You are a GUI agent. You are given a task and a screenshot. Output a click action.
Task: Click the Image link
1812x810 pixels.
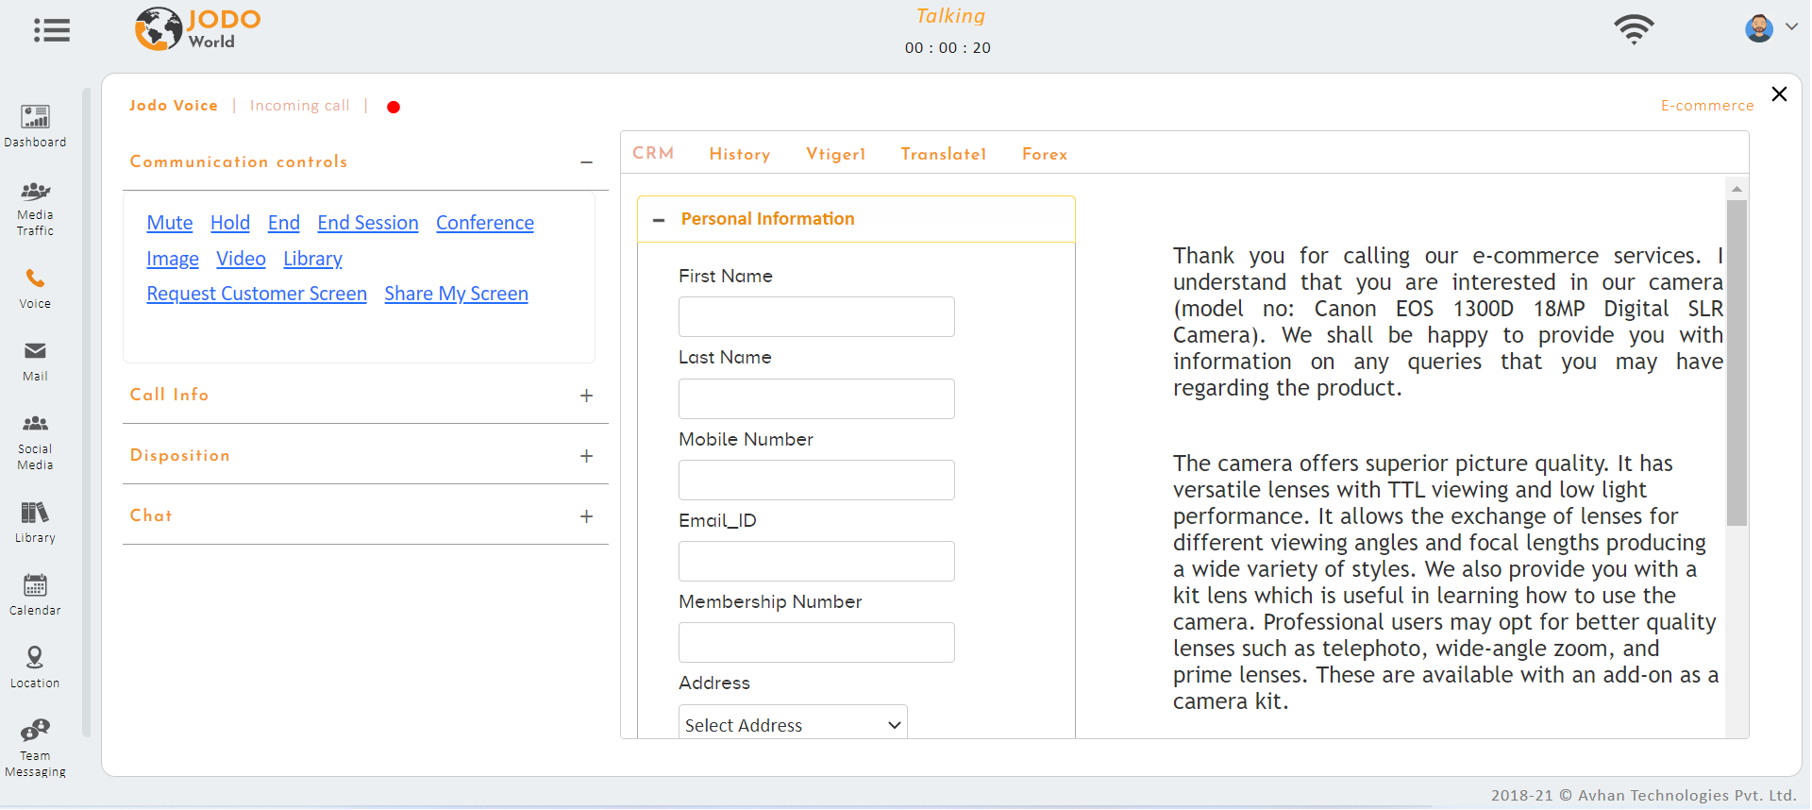[173, 259]
